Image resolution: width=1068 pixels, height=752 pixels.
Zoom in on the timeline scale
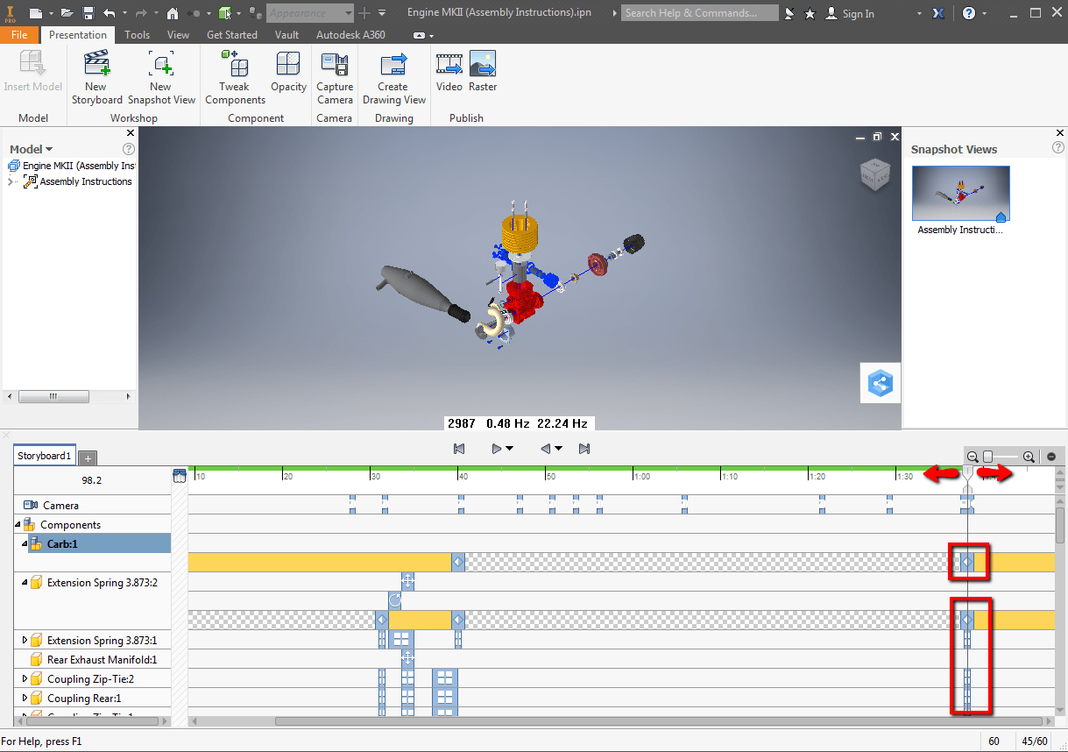pos(1028,456)
